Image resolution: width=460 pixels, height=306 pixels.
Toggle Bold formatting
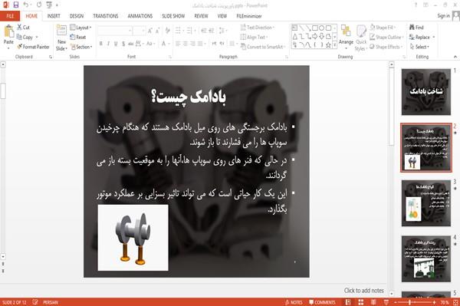click(101, 44)
